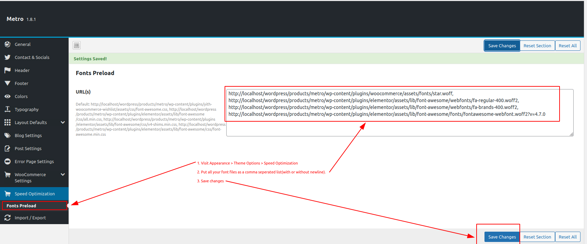The height and width of the screenshot is (244, 587).
Task: Click the textarea resize handle corner
Action: [x=571, y=134]
